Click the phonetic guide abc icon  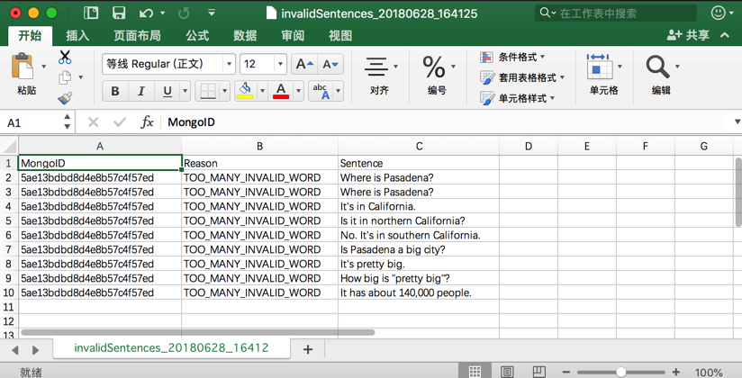click(x=321, y=91)
